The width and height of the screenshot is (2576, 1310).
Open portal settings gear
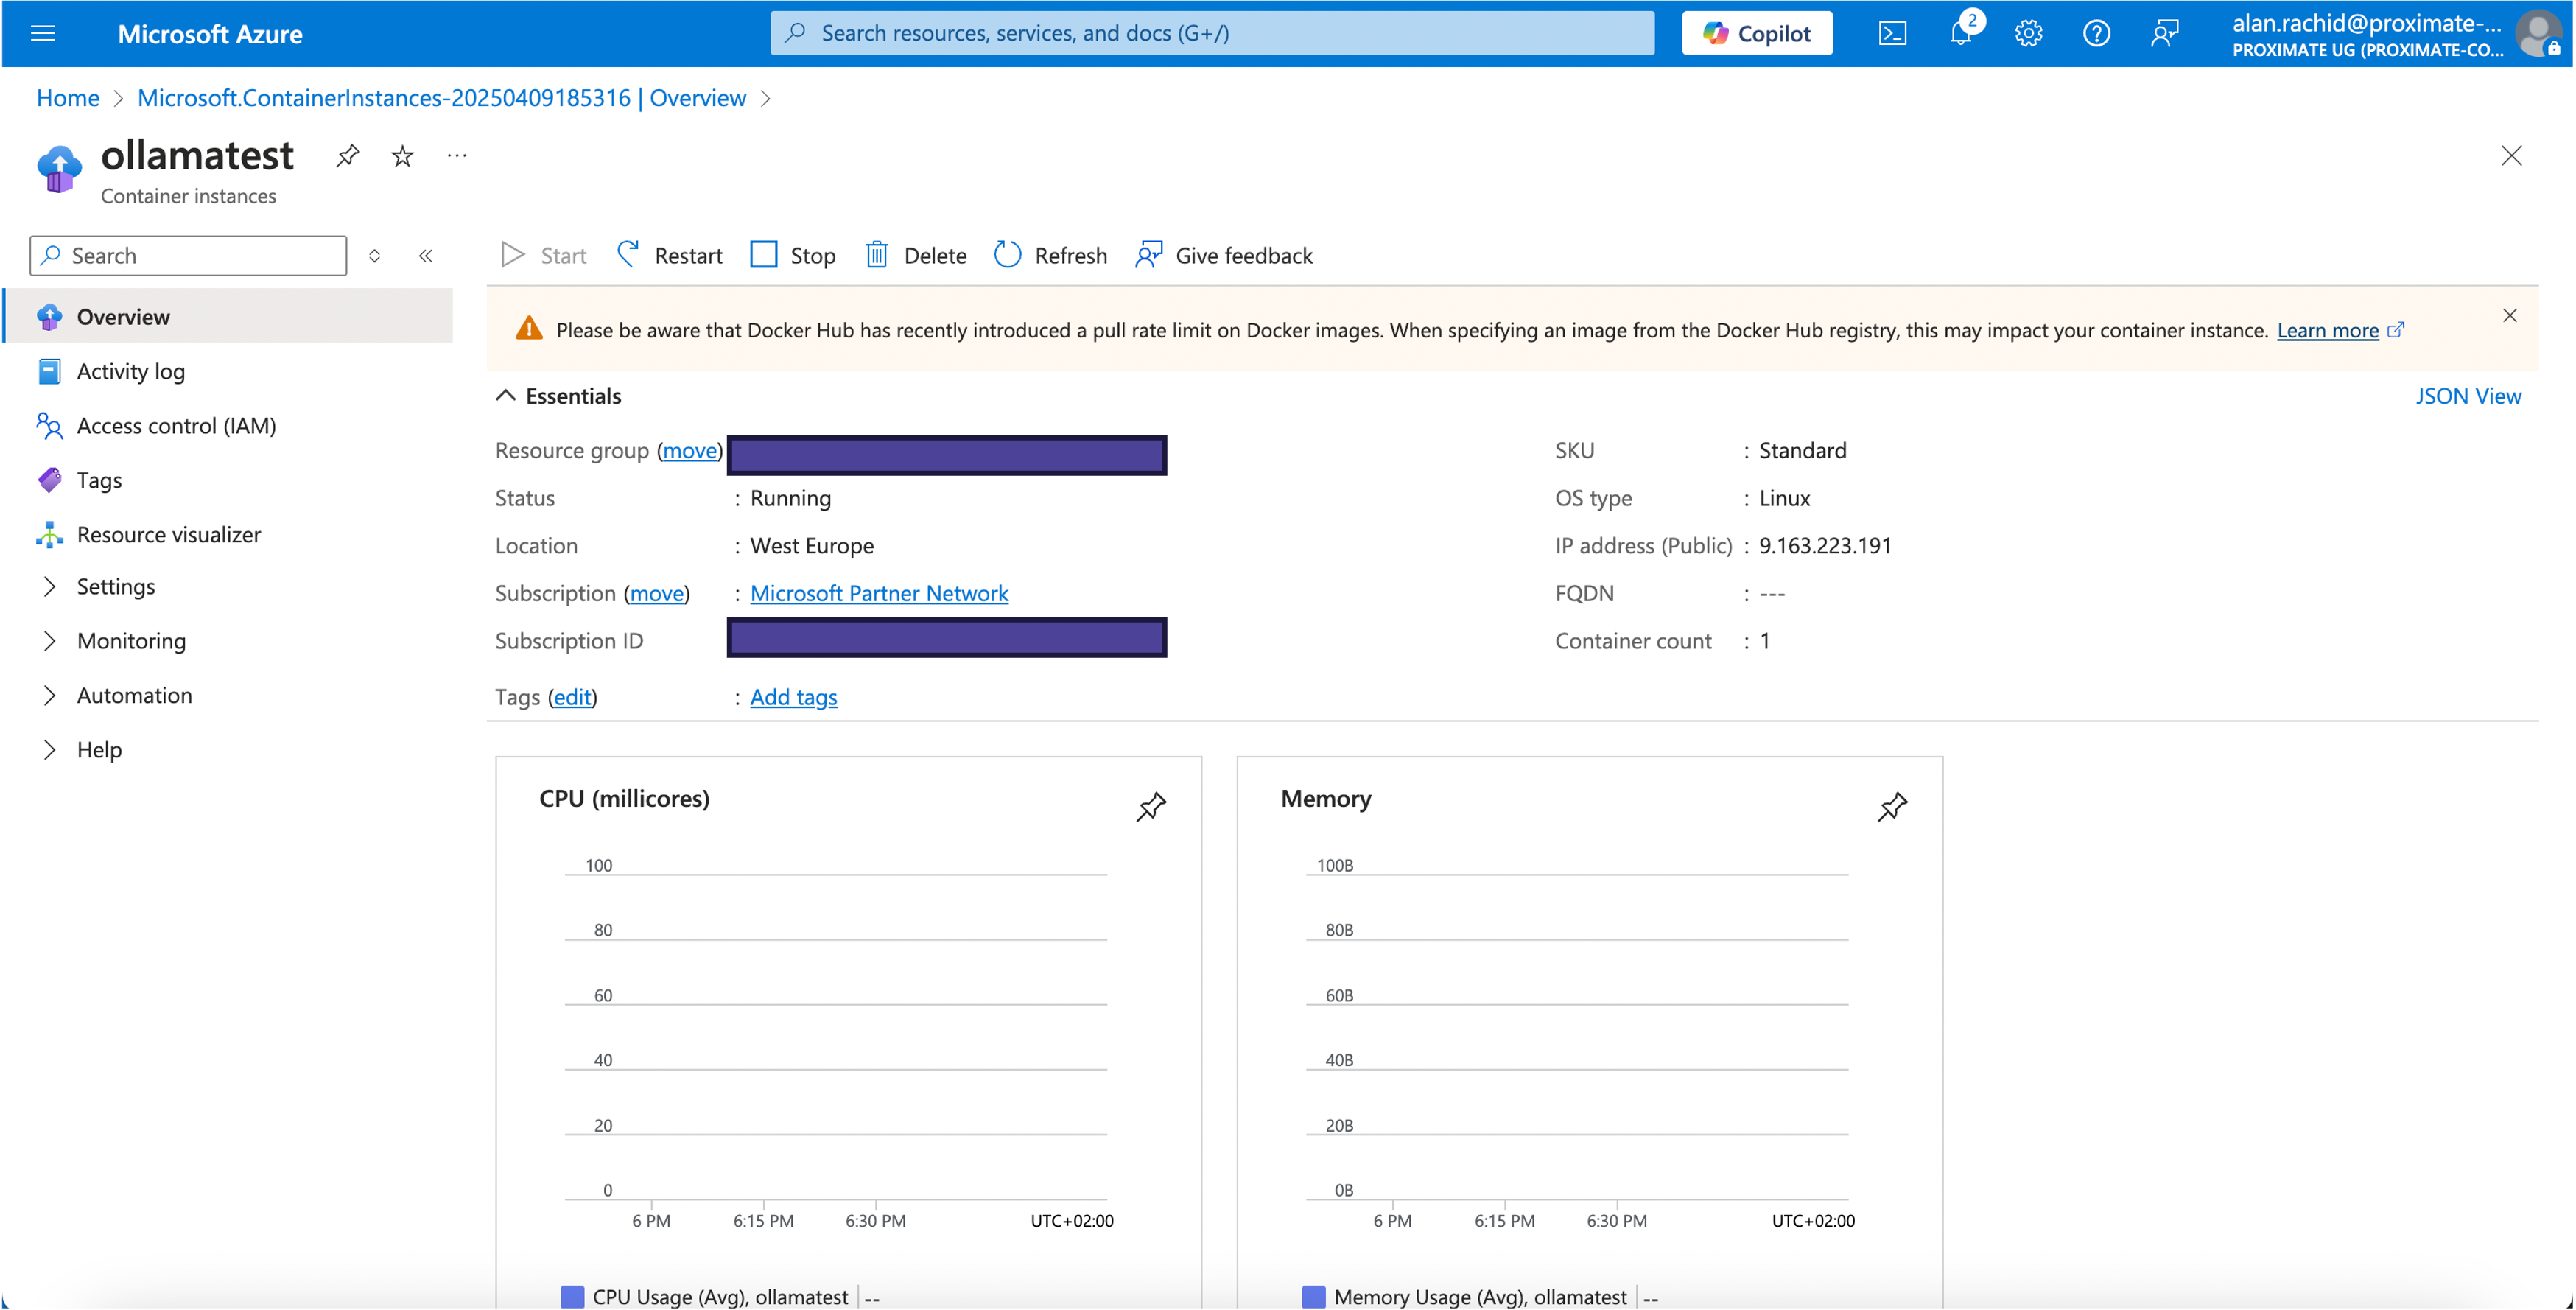[2028, 33]
